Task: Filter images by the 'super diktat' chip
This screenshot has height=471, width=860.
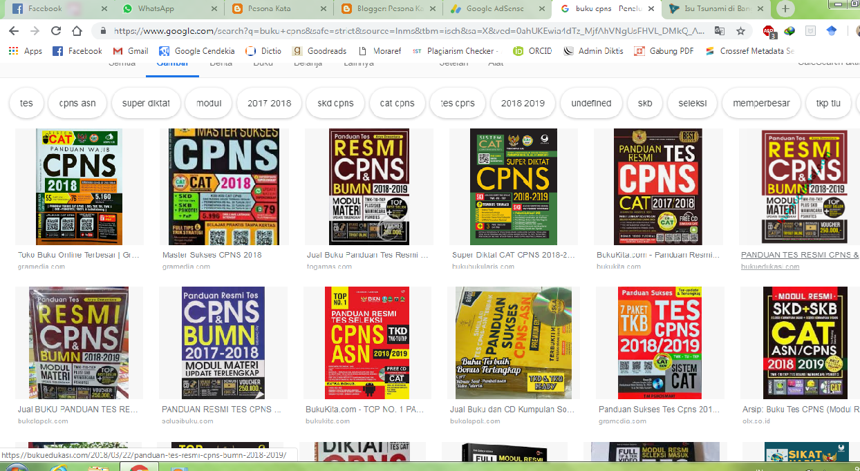Action: 146,104
